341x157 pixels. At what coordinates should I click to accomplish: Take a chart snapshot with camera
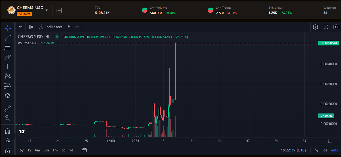336,27
